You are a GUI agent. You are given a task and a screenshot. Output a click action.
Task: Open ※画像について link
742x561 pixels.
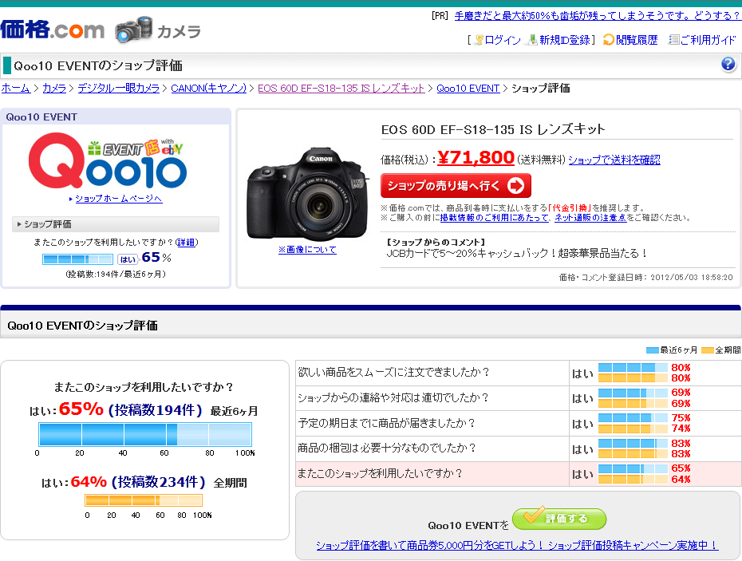click(x=307, y=250)
